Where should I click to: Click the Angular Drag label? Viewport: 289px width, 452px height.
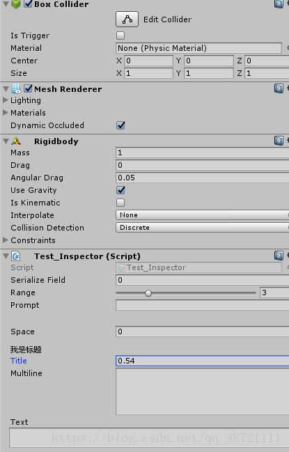click(x=37, y=178)
